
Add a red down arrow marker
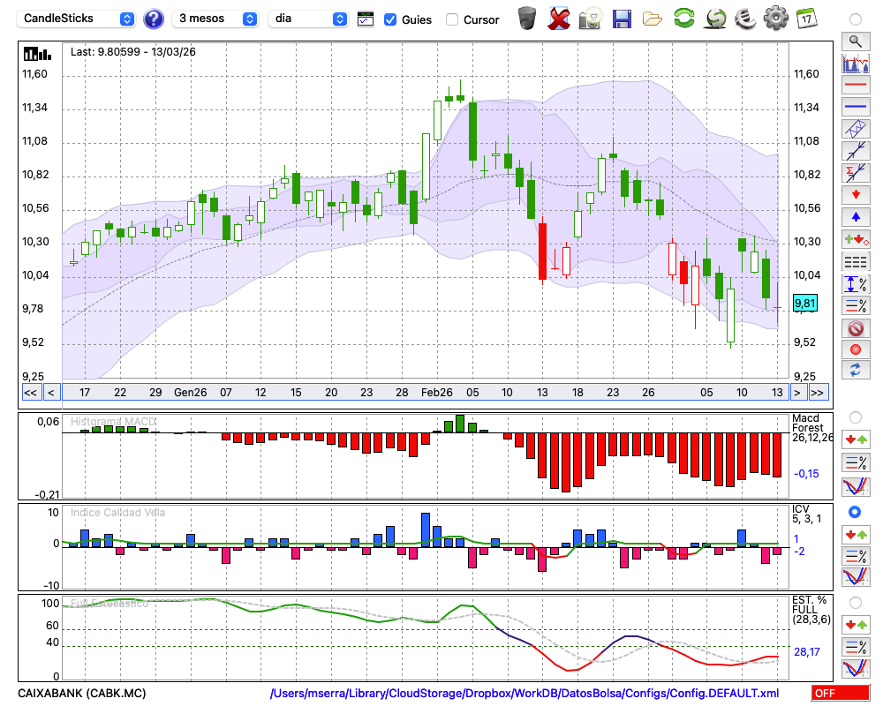pyautogui.click(x=856, y=195)
